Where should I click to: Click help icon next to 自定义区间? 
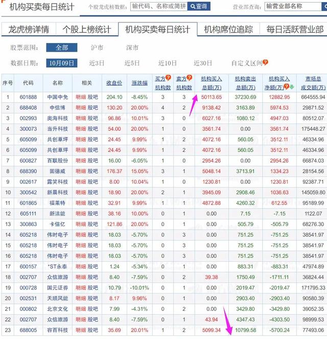(266, 62)
